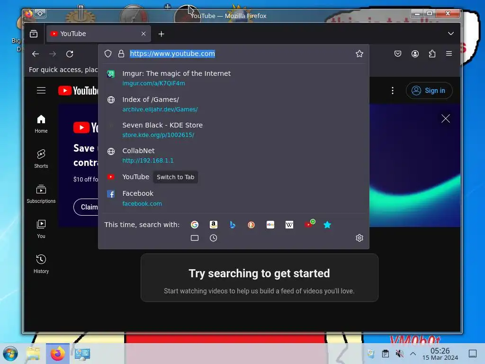Open the Windows-style start menu

click(10, 354)
